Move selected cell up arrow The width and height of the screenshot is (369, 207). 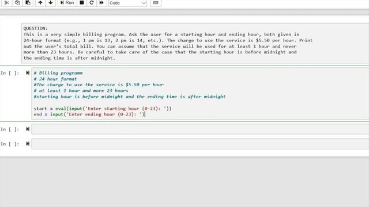(40, 3)
